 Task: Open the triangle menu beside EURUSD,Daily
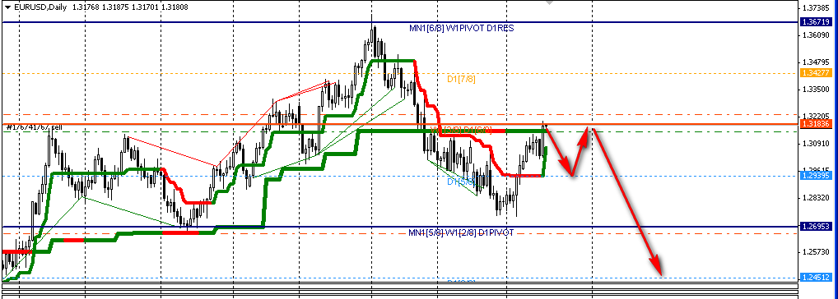7,7
